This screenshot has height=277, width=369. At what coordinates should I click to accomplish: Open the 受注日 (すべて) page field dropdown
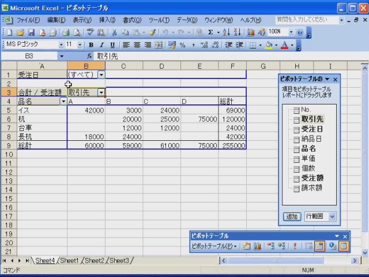coord(101,74)
